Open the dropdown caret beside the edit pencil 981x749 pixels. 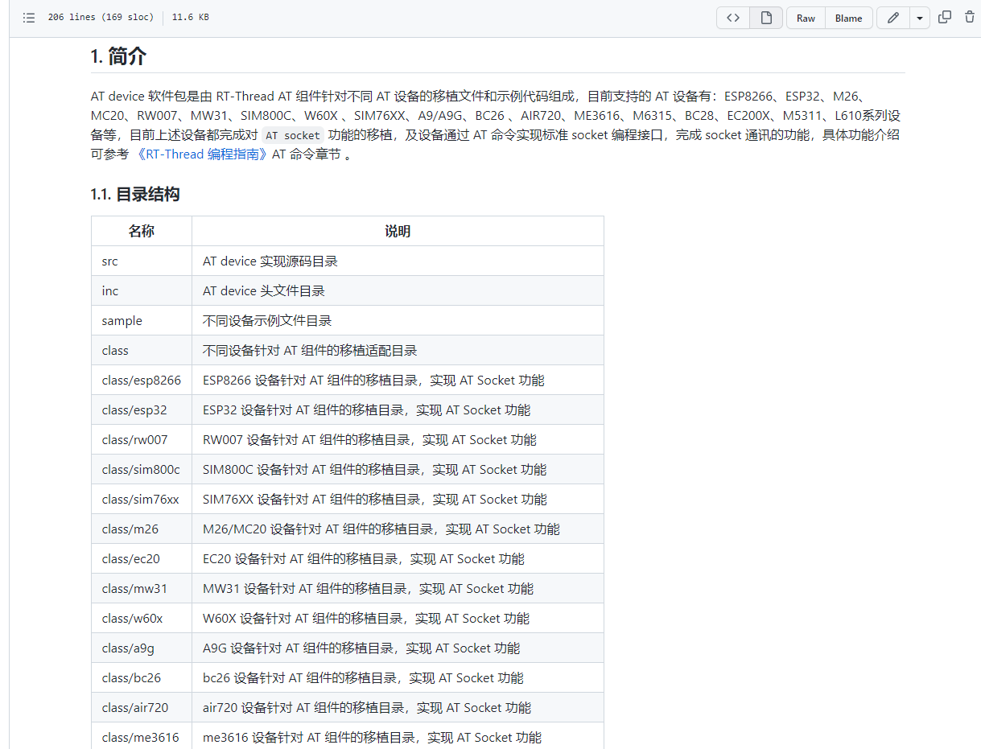(920, 18)
